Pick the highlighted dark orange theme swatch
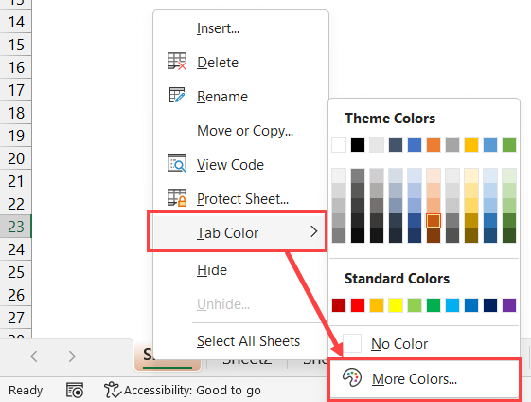 click(x=434, y=221)
